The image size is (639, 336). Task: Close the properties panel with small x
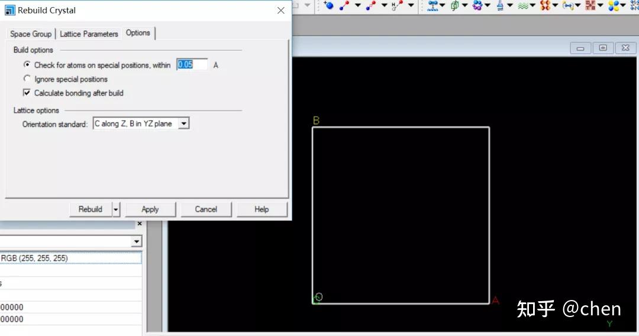click(x=140, y=224)
